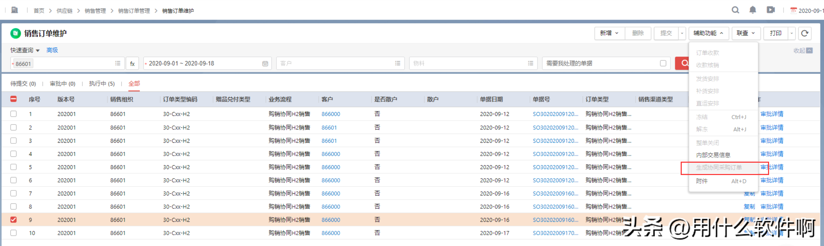Screen dimensions: 824x246
Task: Uncheck the checkbox for row 9
Action: point(13,220)
